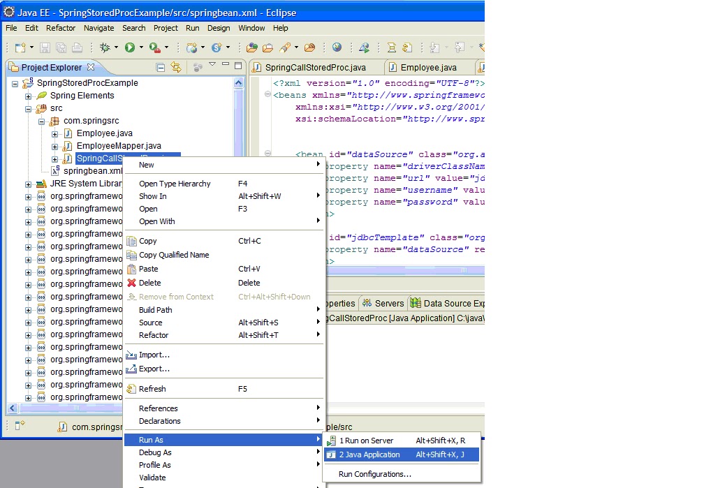
Task: Collapse All in the Project Explorer toolbar
Action: 161,66
